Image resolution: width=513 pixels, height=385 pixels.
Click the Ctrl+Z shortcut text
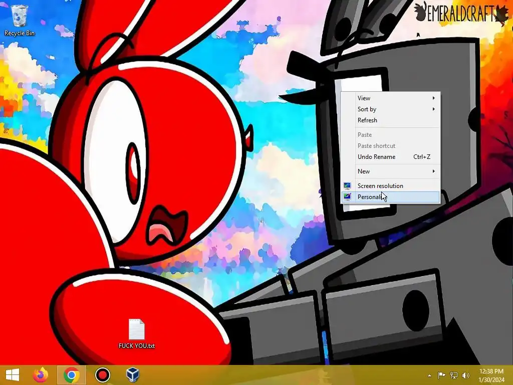point(422,157)
